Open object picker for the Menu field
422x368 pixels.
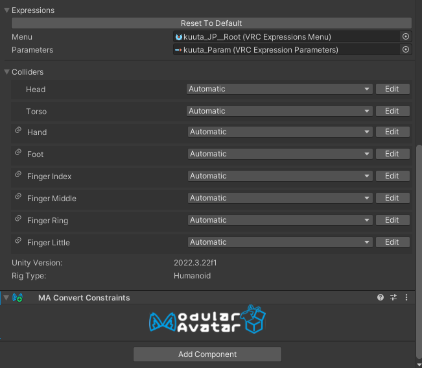coord(406,36)
